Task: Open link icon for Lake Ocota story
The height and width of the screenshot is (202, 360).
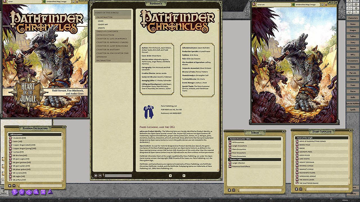Action: click(297, 159)
